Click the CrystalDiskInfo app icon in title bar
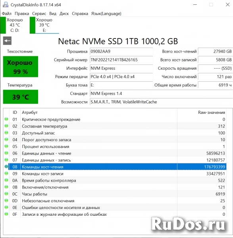The image size is (233, 238). point(6,4)
